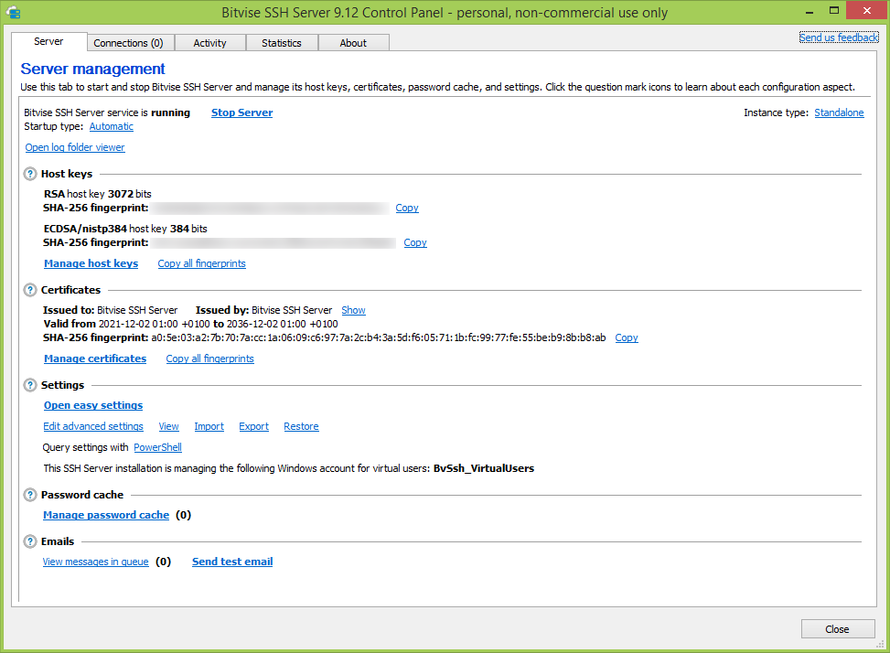Open the Statistics tab
This screenshot has height=653, width=890.
[282, 43]
